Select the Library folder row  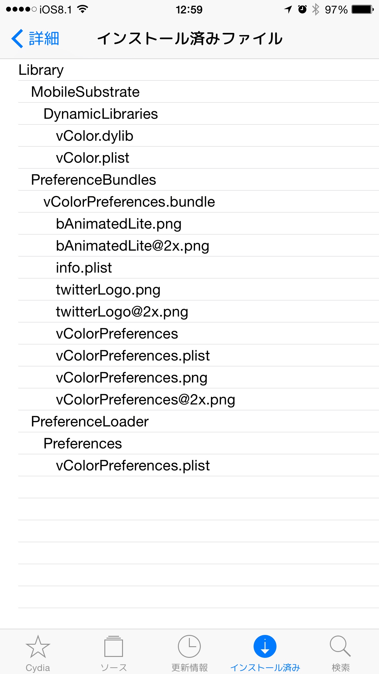(x=199, y=70)
